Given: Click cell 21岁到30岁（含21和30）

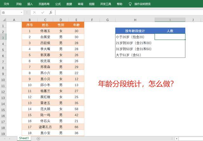Looking at the screenshot, I should 135,43.
